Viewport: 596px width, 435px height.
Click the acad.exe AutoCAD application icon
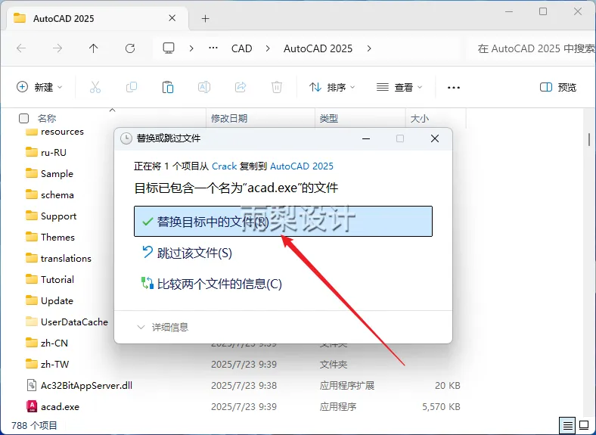point(32,406)
